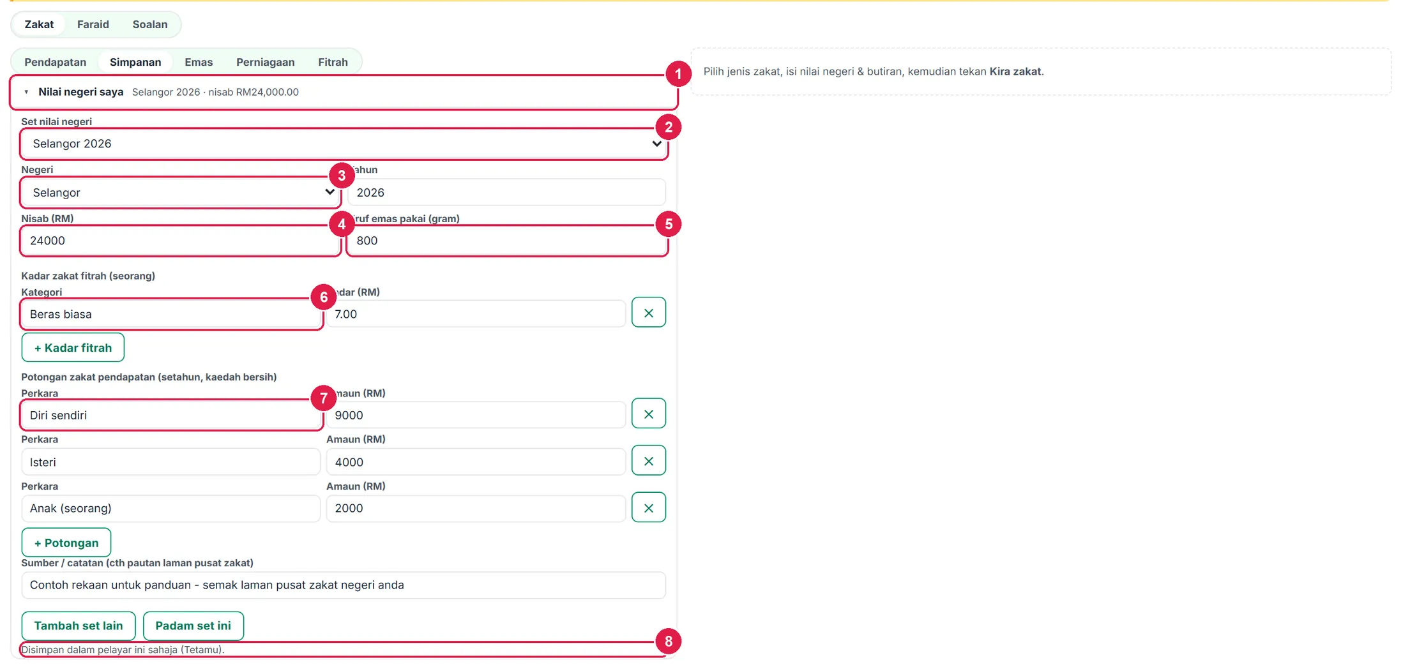Open the Faraid tab
Screen dimensions: 1401x669
[x=93, y=24]
